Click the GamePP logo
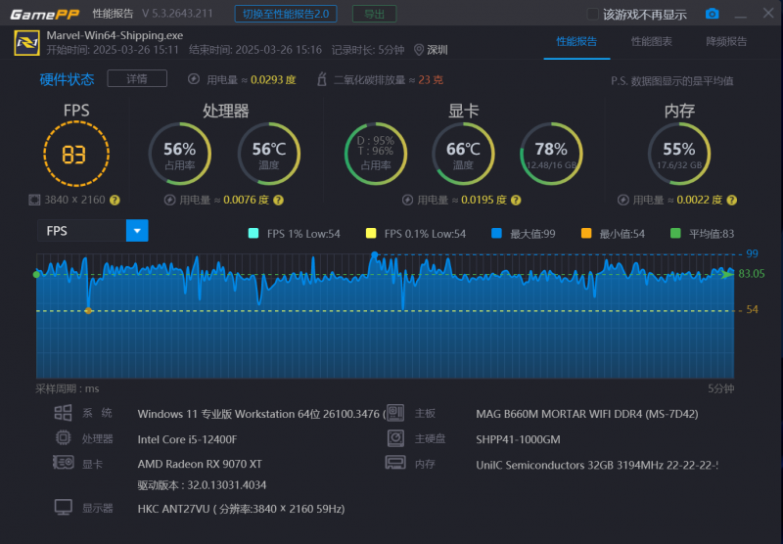Image resolution: width=783 pixels, height=544 pixels. pos(44,14)
